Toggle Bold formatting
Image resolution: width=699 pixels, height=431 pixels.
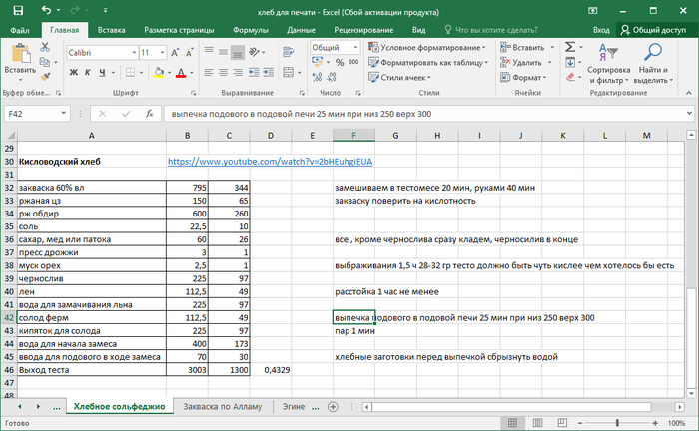click(74, 73)
